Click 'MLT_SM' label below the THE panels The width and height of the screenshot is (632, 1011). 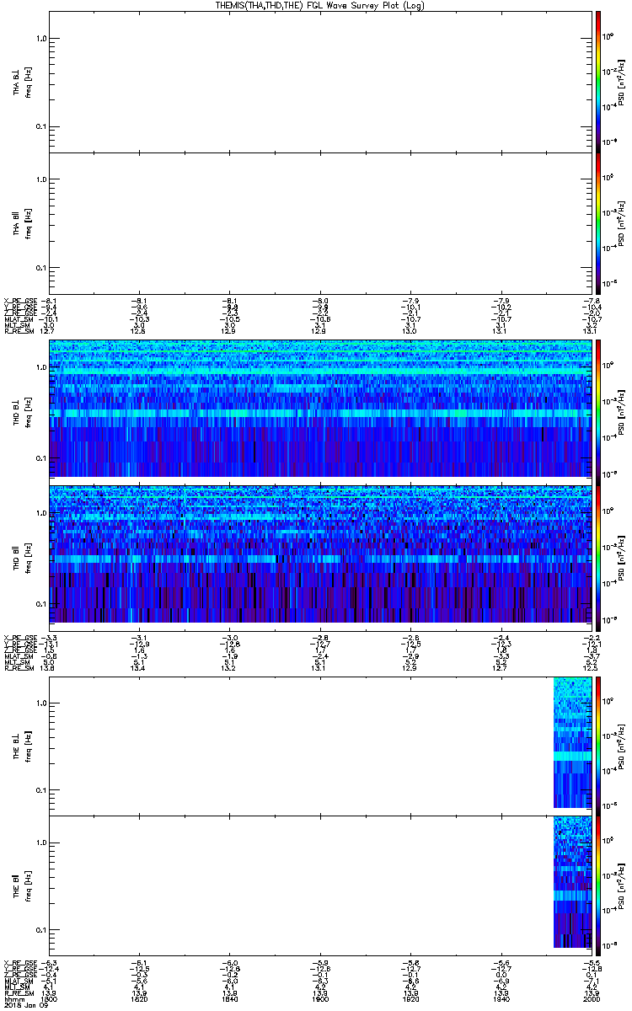pyautogui.click(x=15, y=988)
